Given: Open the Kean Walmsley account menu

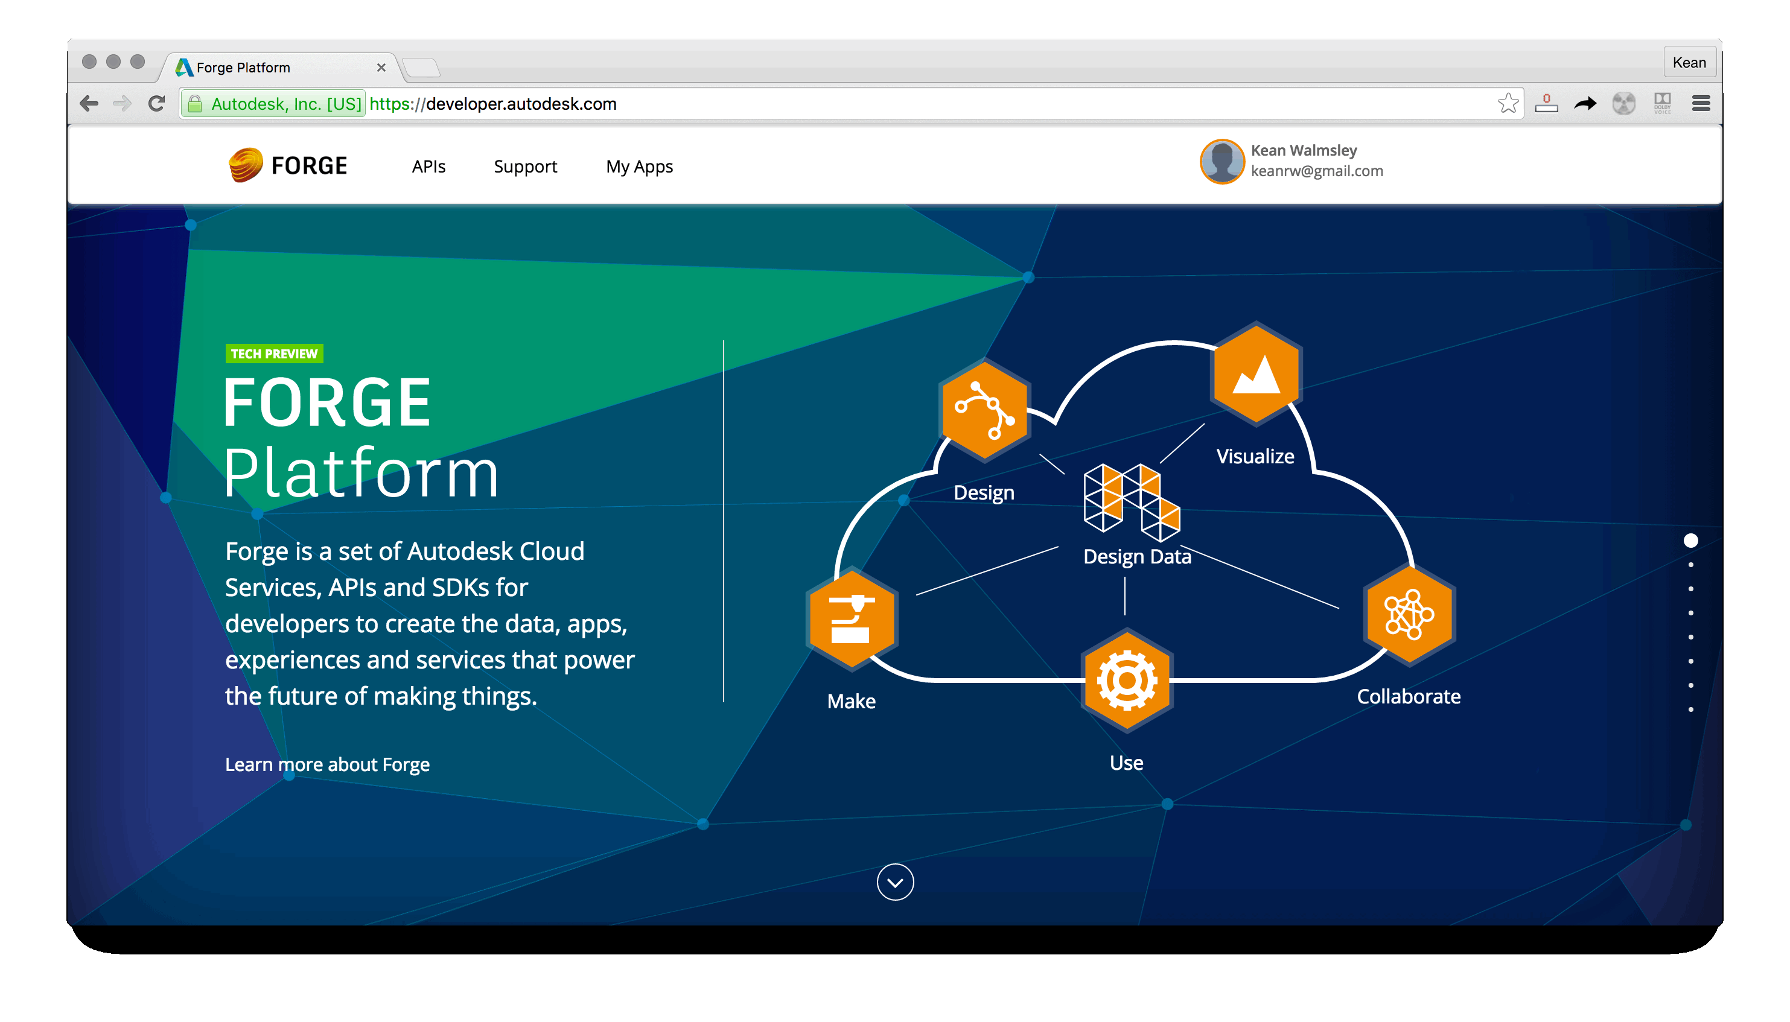Looking at the screenshot, I should pyautogui.click(x=1292, y=162).
